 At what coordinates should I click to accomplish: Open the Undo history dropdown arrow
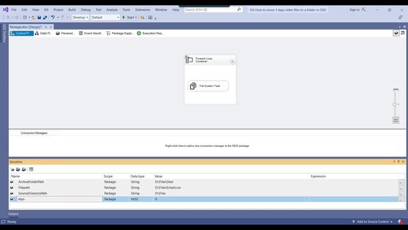57,17
